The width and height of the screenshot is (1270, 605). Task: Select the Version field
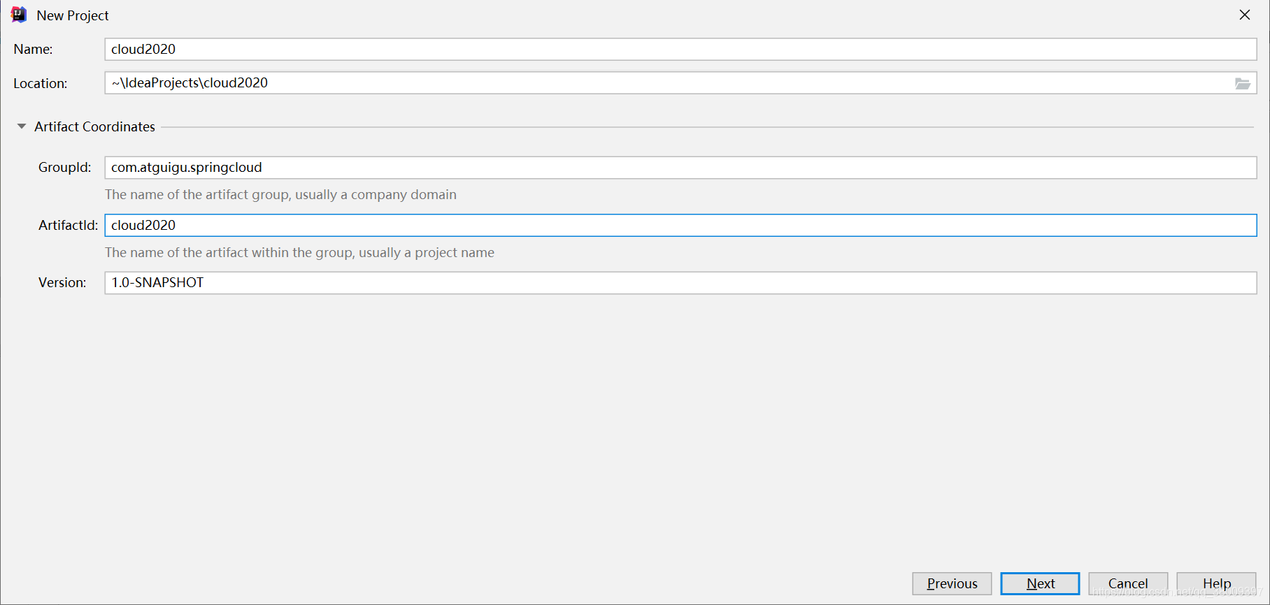680,283
